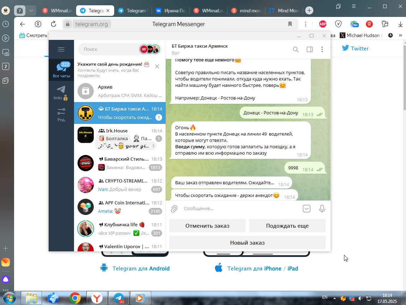
Task: Click the volume icon in system tray
Action: pos(360,298)
